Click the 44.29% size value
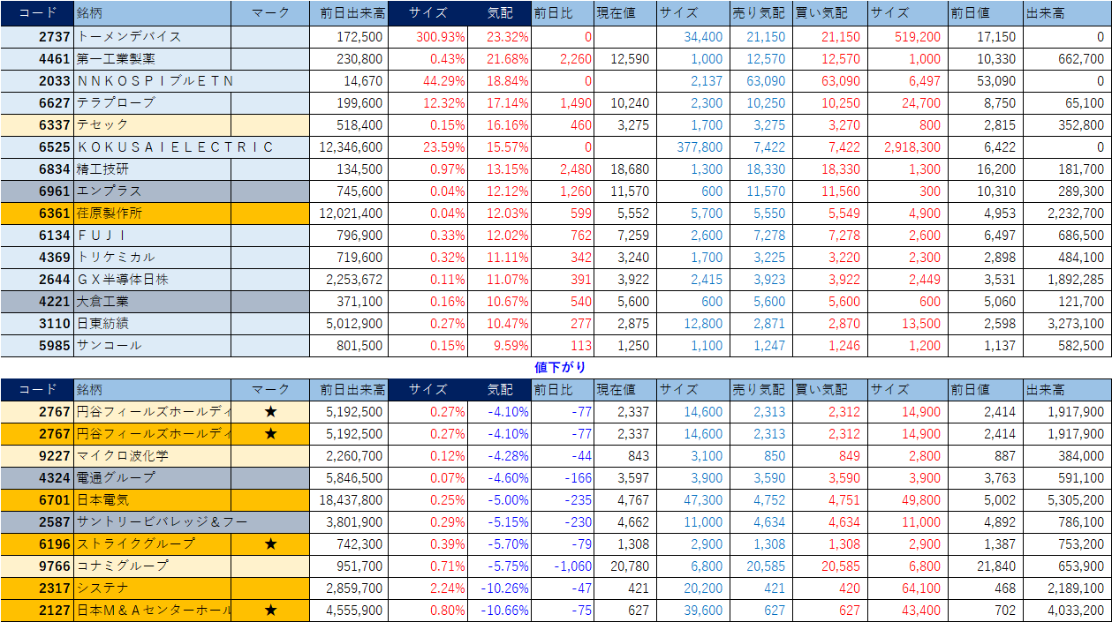Viewport: 1112px width, 622px height. point(443,81)
